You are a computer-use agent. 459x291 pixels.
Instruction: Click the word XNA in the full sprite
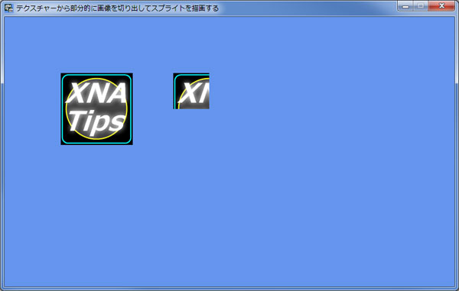pos(96,93)
